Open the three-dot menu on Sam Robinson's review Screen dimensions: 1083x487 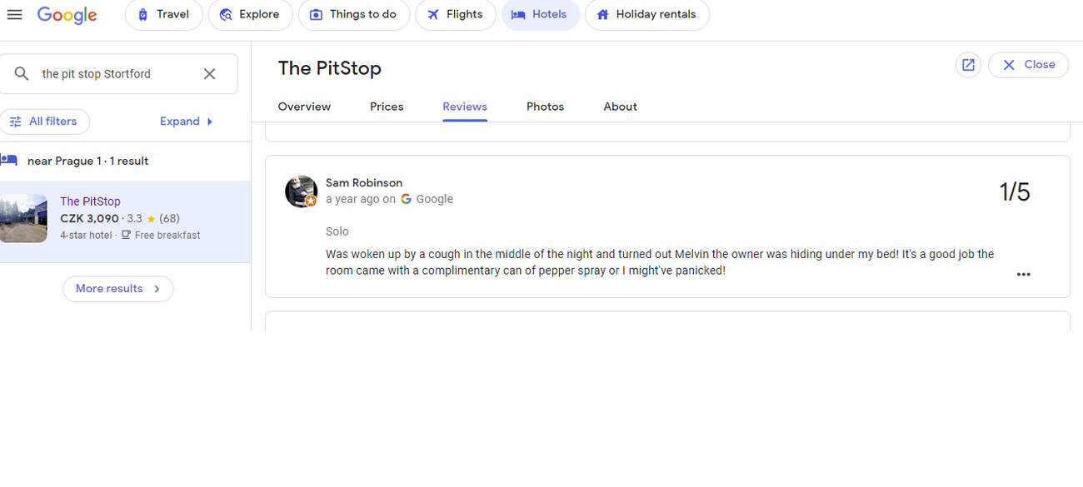pos(1023,274)
